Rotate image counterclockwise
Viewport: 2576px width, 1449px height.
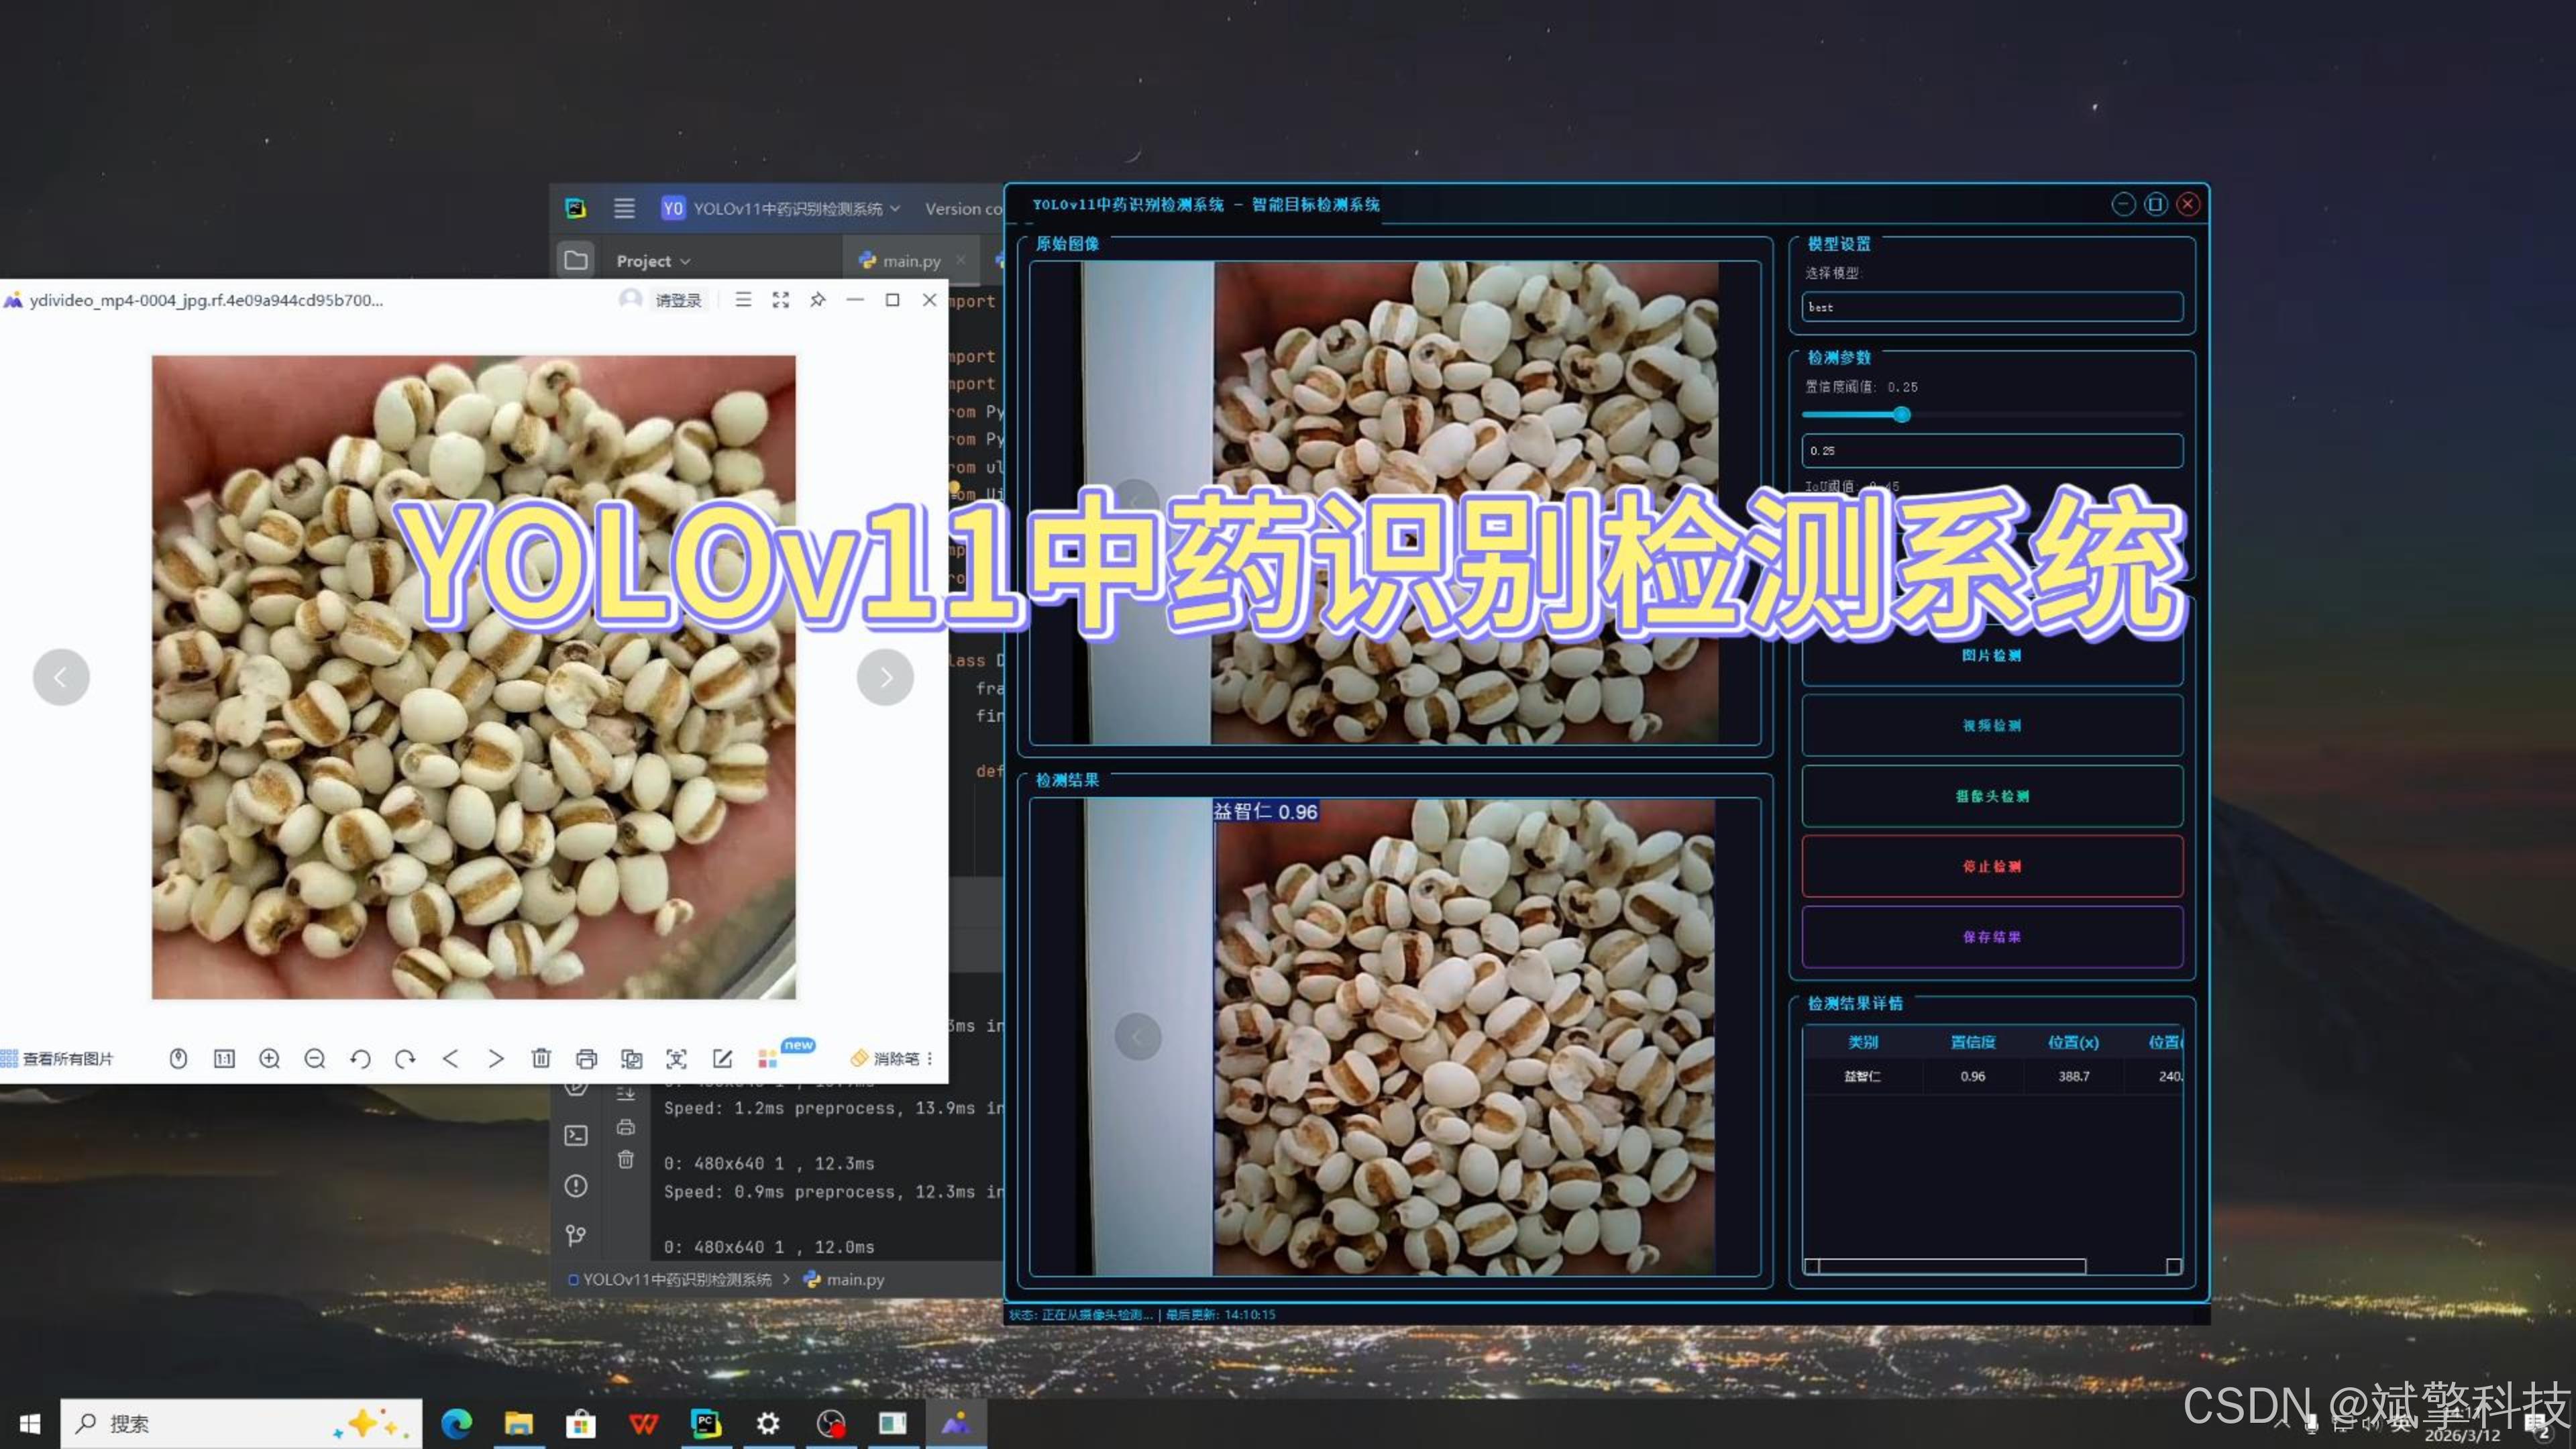coord(360,1058)
